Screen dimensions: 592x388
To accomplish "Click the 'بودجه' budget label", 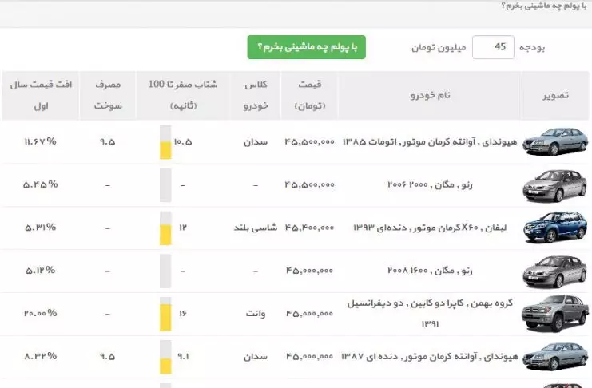I will (x=532, y=48).
